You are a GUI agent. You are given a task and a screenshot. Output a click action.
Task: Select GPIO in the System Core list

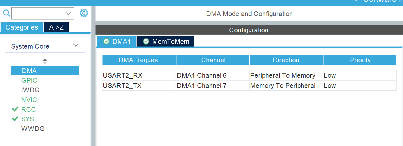(29, 81)
